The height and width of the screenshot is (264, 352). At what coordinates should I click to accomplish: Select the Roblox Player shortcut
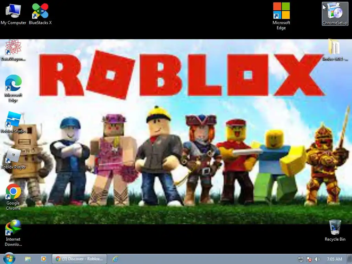13,158
